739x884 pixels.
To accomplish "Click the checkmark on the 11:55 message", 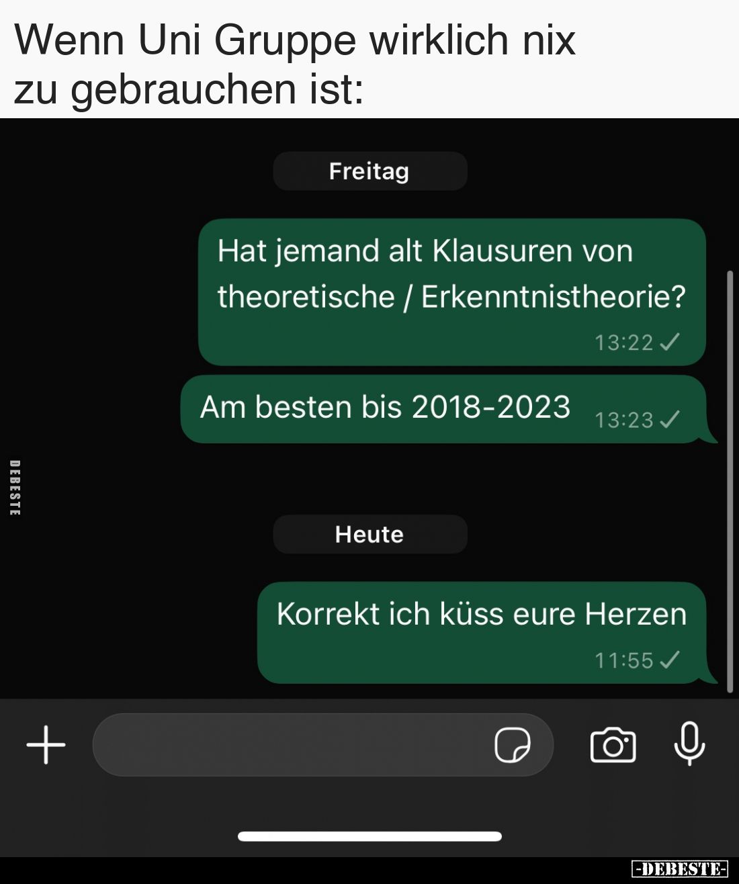I will coord(670,660).
